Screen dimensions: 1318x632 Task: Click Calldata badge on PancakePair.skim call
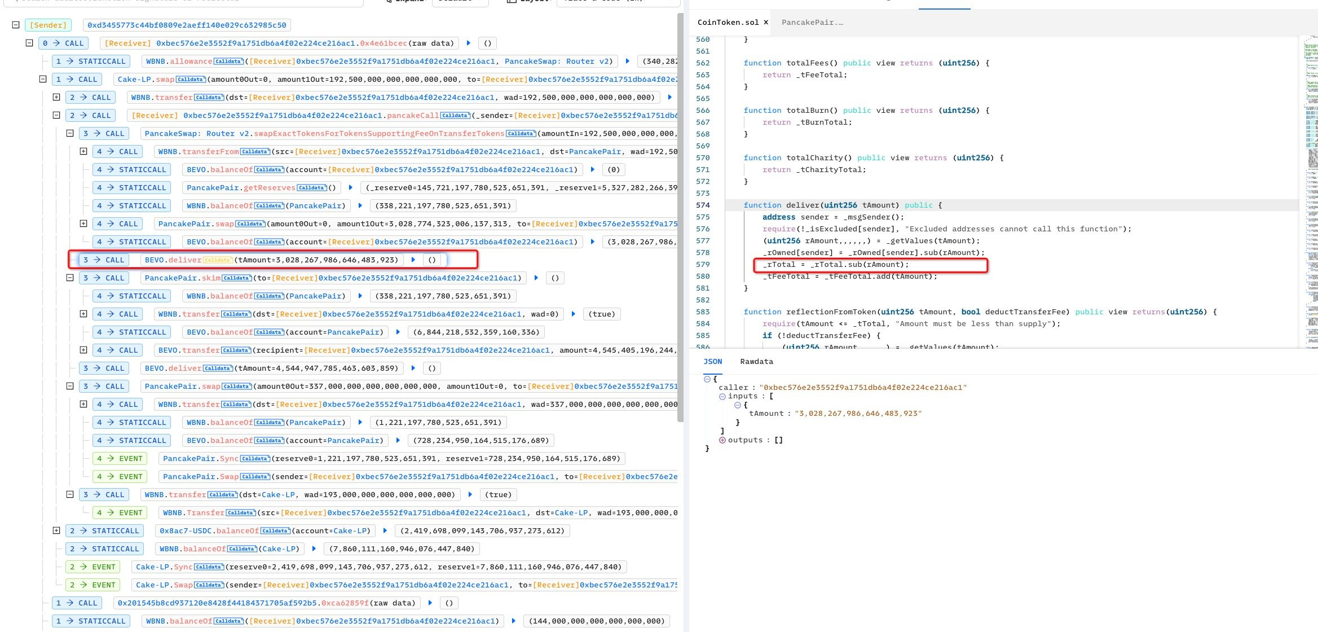[236, 278]
